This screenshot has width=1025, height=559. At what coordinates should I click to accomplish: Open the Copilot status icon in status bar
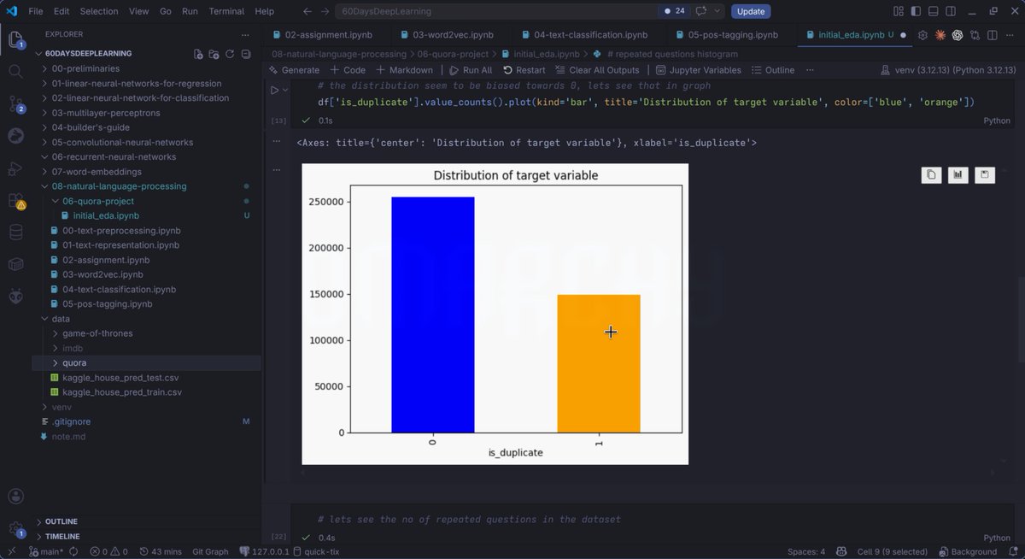[841, 551]
